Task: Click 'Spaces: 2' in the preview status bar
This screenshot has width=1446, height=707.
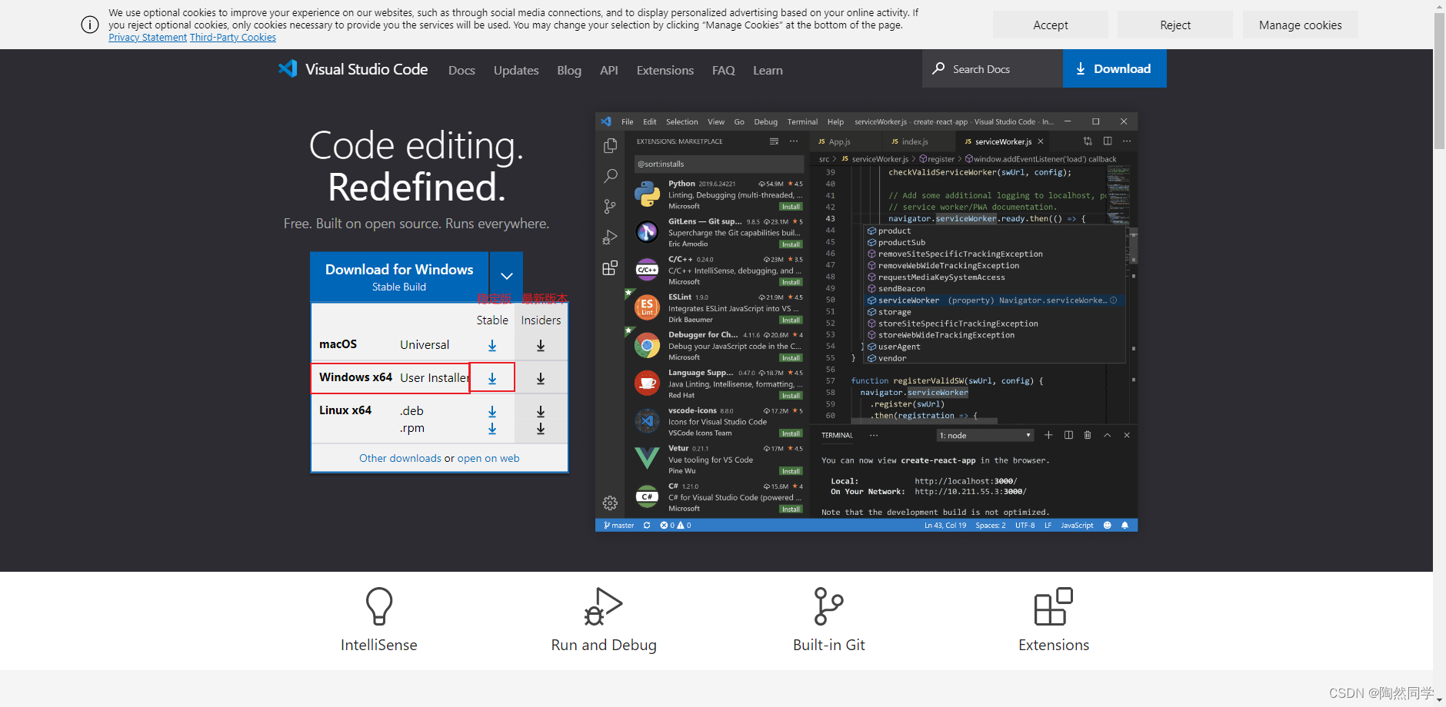Action: pyautogui.click(x=991, y=526)
